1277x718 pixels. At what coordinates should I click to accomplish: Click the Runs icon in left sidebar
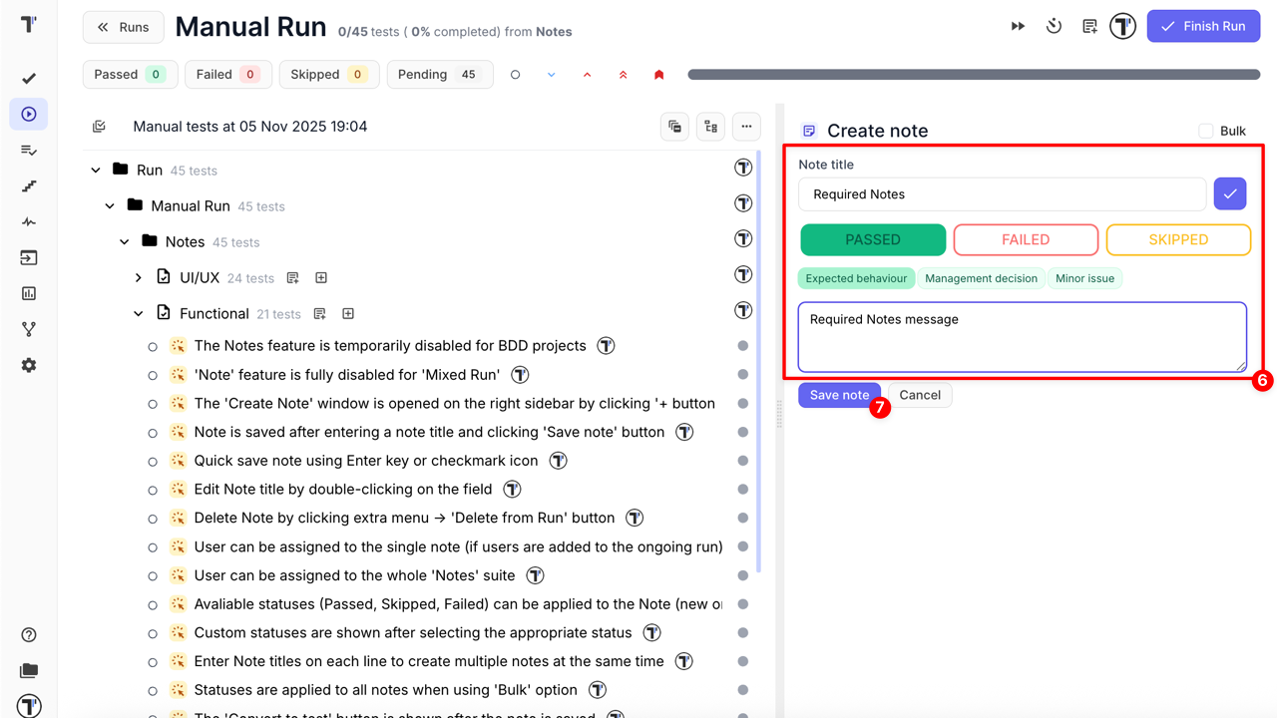[x=29, y=115]
